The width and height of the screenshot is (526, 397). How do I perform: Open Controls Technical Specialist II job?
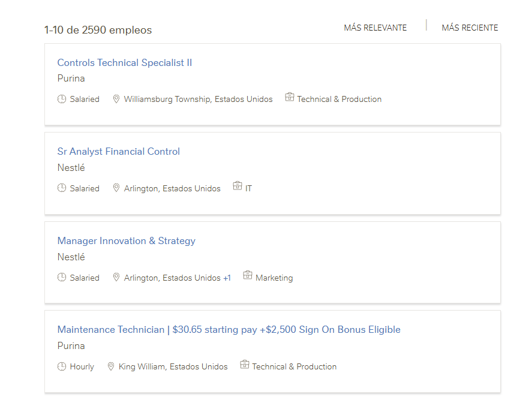[x=125, y=63]
